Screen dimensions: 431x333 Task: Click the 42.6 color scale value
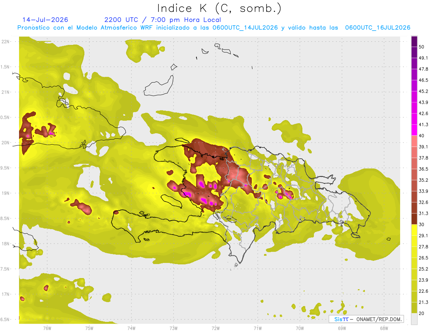(423, 114)
